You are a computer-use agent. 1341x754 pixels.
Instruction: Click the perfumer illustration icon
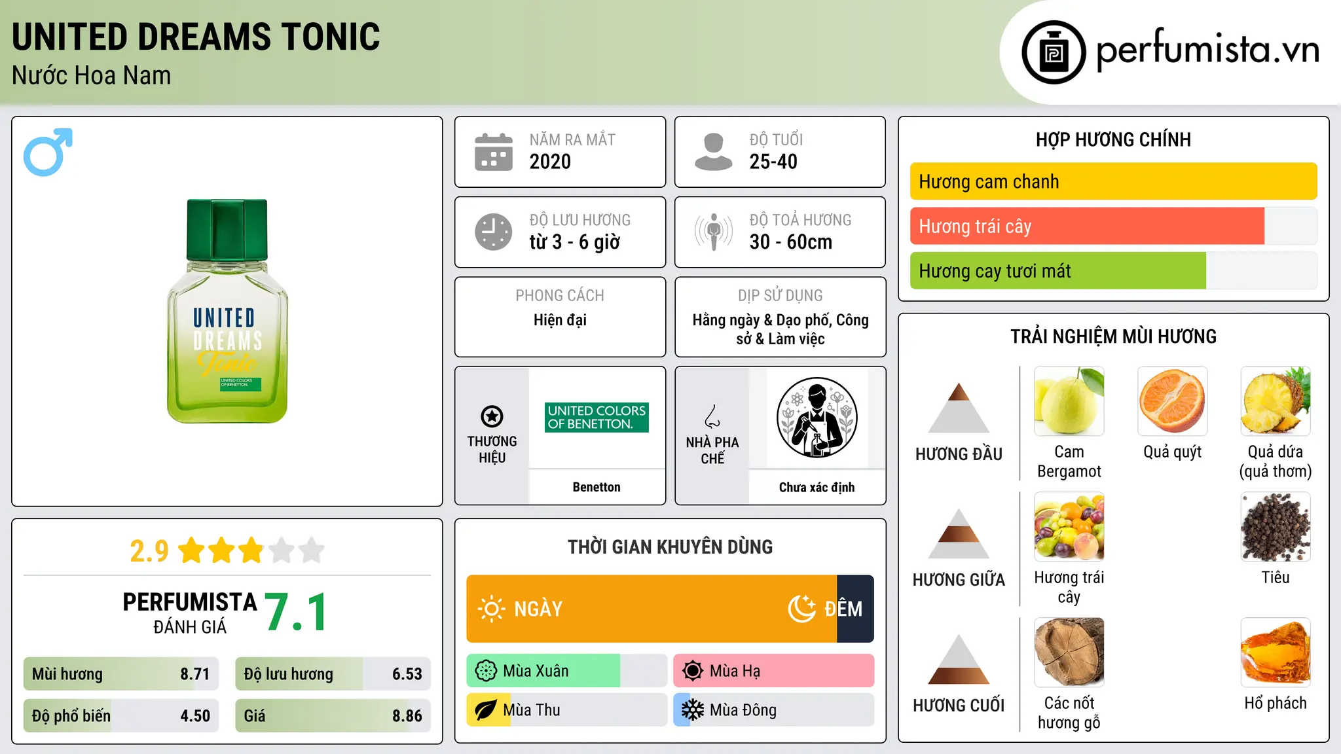pyautogui.click(x=817, y=418)
